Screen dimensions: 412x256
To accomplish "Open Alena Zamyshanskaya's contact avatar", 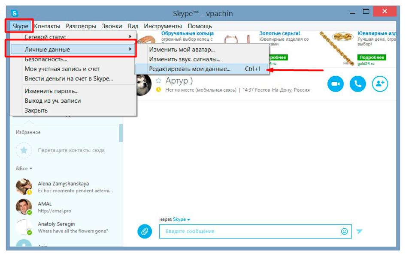I will [x=24, y=187].
